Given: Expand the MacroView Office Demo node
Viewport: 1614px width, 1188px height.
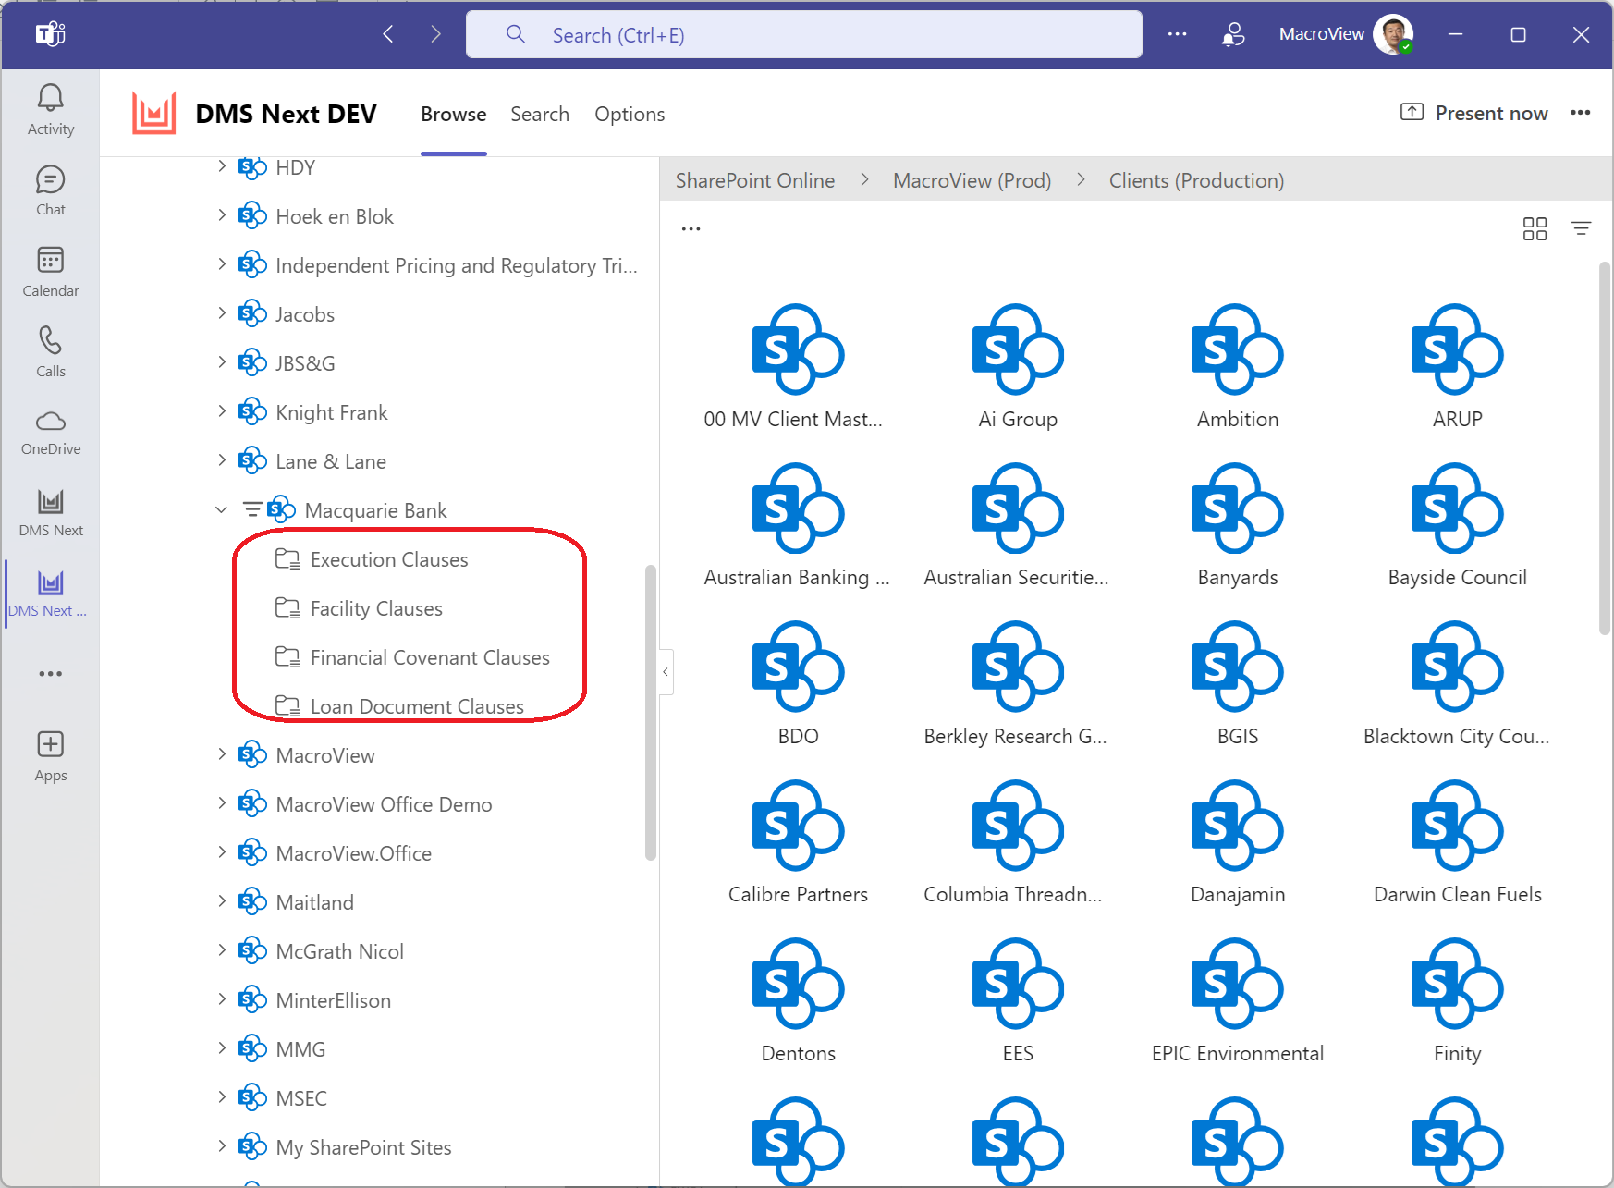Looking at the screenshot, I should point(221,803).
